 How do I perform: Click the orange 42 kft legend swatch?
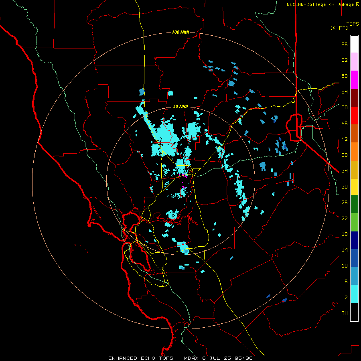pyautogui.click(x=354, y=152)
